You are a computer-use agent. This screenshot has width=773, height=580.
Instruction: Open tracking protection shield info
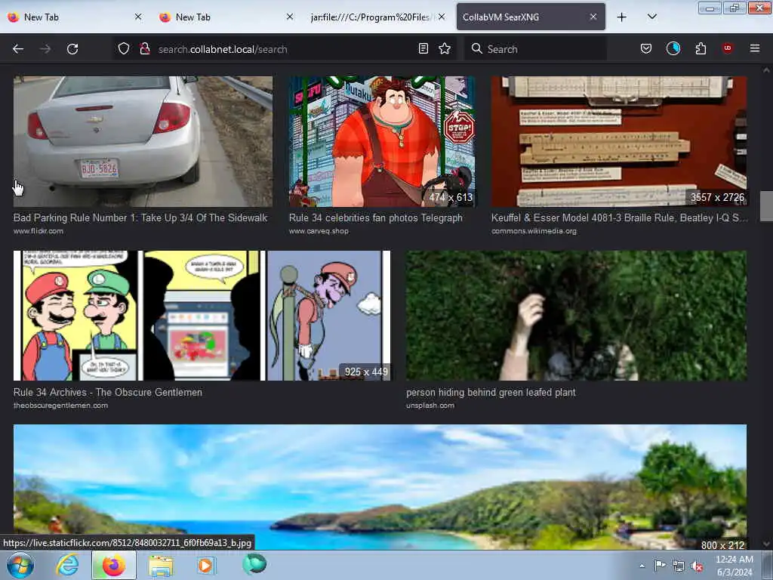[124, 49]
